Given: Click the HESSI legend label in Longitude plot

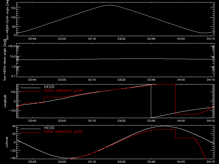Looking at the screenshot, I should click(49, 87).
